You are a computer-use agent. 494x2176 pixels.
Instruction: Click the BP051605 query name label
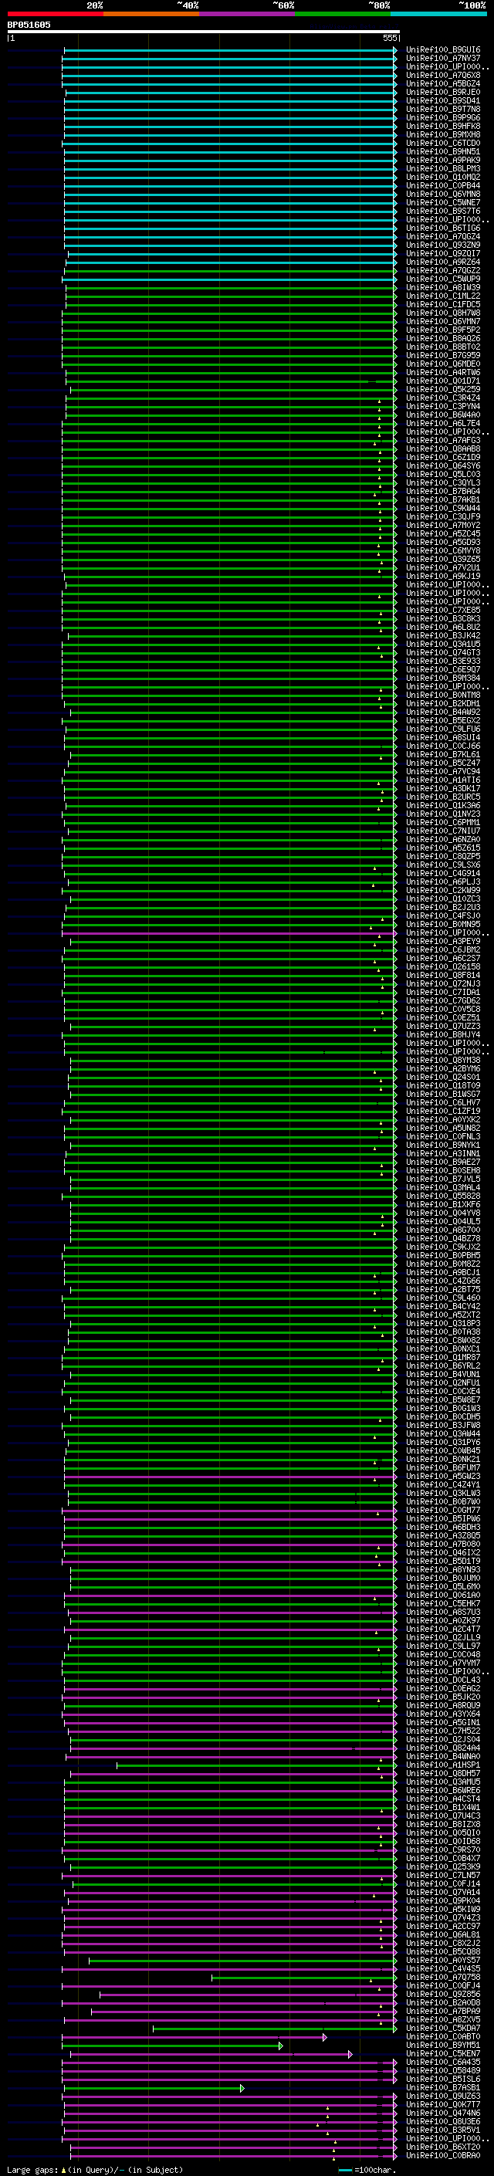[29, 25]
